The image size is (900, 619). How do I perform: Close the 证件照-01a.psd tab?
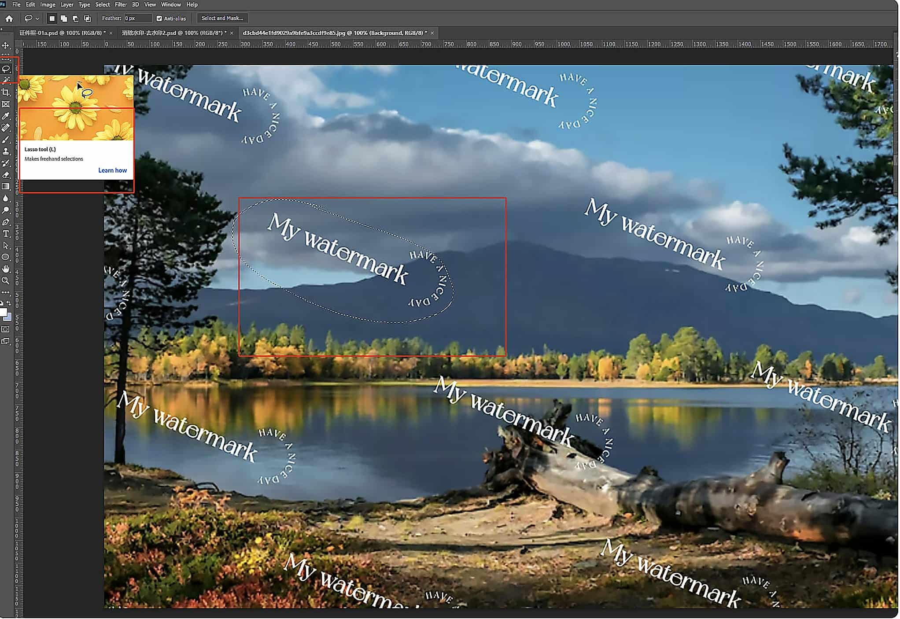click(x=111, y=33)
